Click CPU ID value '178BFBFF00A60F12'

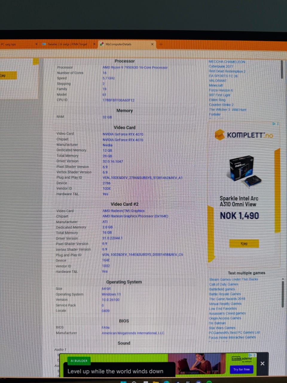click(118, 100)
